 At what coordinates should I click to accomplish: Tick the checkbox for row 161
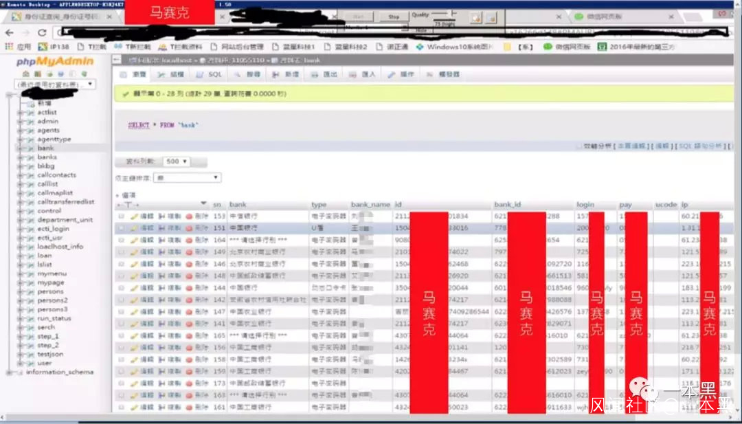click(x=122, y=407)
